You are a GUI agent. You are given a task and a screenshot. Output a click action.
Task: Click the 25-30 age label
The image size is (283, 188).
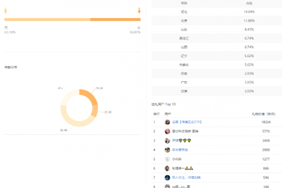coord(108,112)
